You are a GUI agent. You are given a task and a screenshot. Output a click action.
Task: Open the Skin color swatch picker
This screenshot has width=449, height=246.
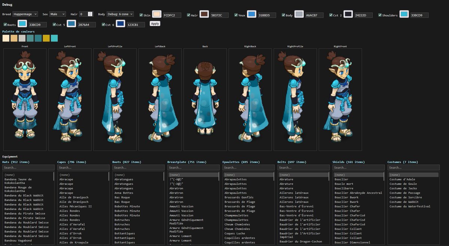point(157,14)
